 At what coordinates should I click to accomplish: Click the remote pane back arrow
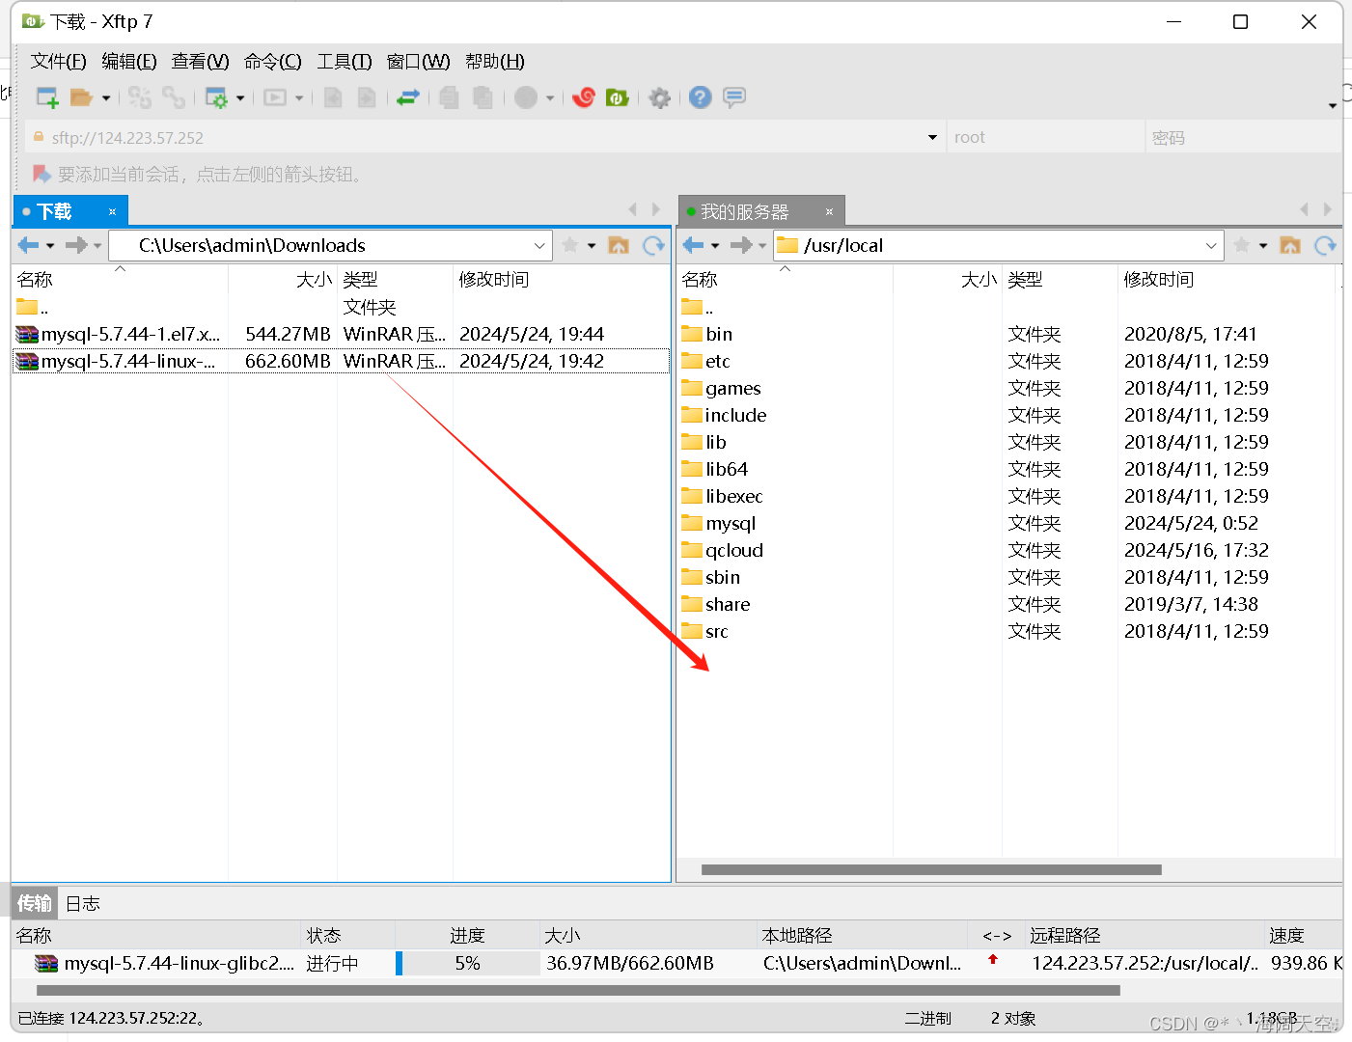click(x=694, y=245)
